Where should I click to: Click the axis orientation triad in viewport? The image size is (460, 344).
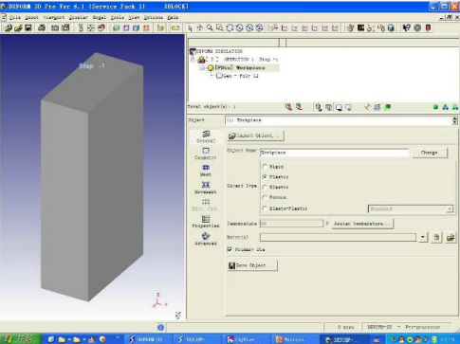[x=159, y=301]
